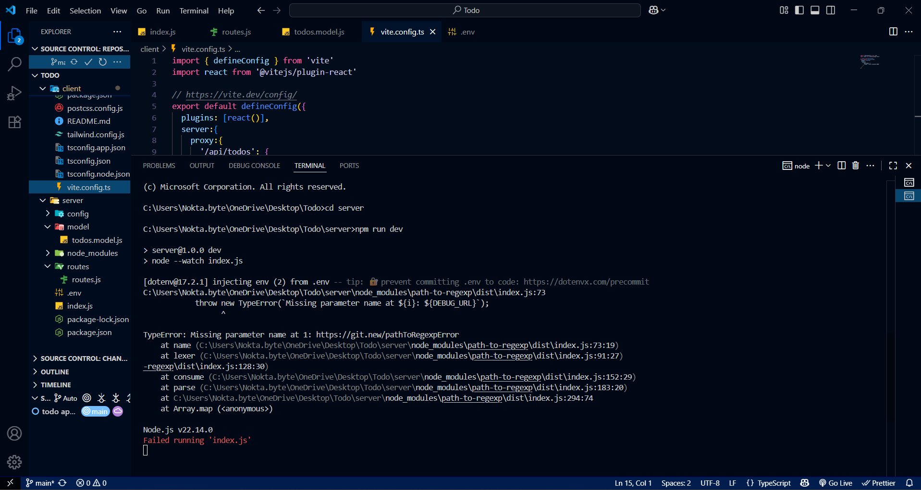
Task: Click the editor minimap
Action: [x=870, y=61]
